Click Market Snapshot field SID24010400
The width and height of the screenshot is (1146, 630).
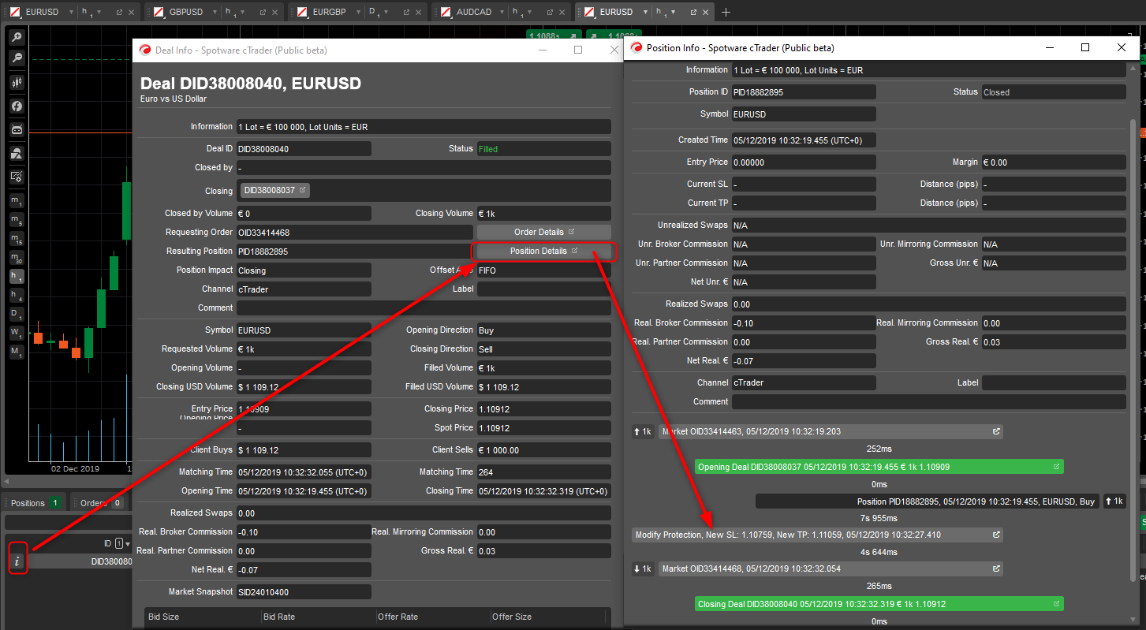(x=304, y=591)
